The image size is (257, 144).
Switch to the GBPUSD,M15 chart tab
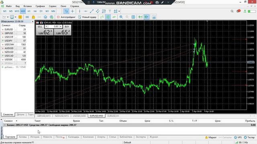tap(44, 116)
